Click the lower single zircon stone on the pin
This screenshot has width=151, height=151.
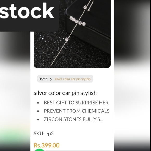(x=67, y=39)
